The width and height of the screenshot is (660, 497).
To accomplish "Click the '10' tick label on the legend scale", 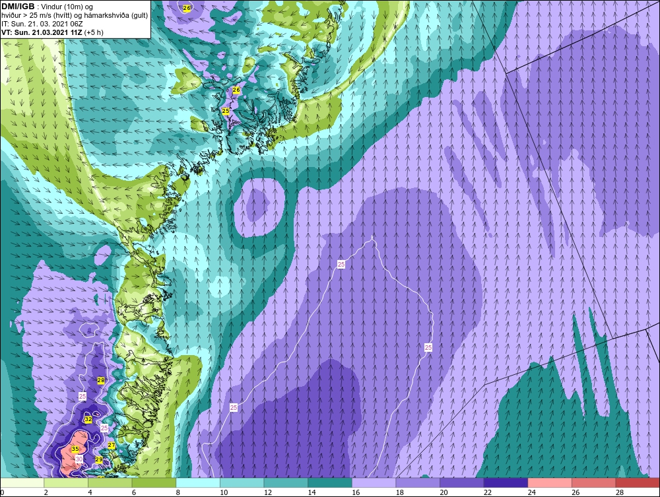I will click(224, 492).
